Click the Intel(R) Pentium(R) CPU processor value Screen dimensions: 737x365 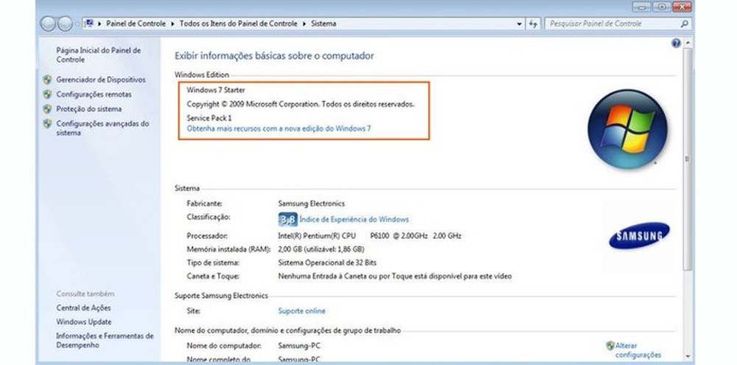[x=369, y=236]
